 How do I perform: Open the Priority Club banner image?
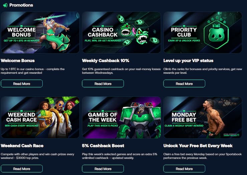pyautogui.click(x=203, y=32)
